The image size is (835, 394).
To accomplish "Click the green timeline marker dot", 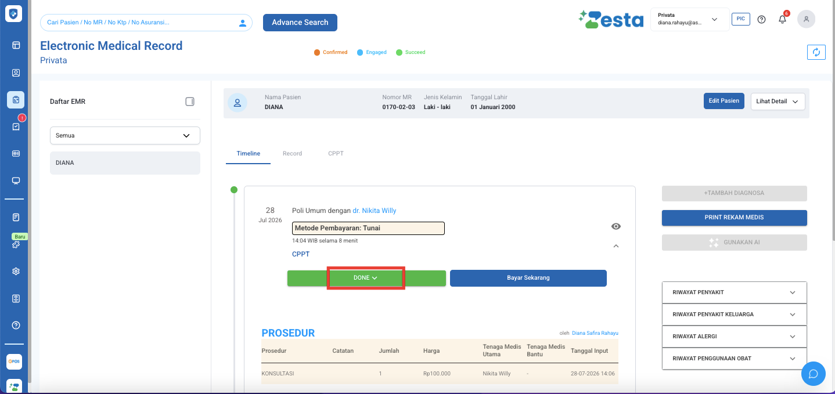I will (x=234, y=190).
